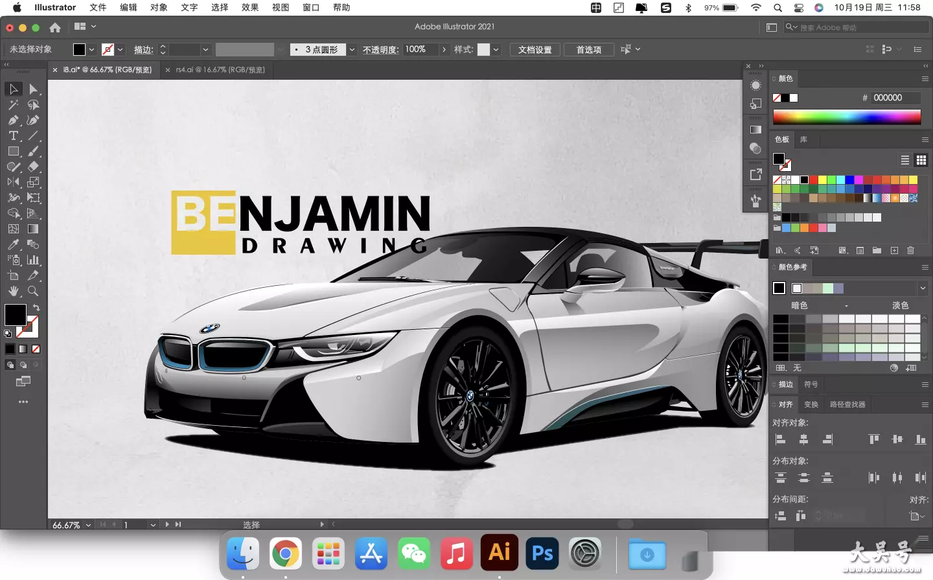Screen dimensions: 933x580
Task: Open the Align To dropdown
Action: pos(916,516)
